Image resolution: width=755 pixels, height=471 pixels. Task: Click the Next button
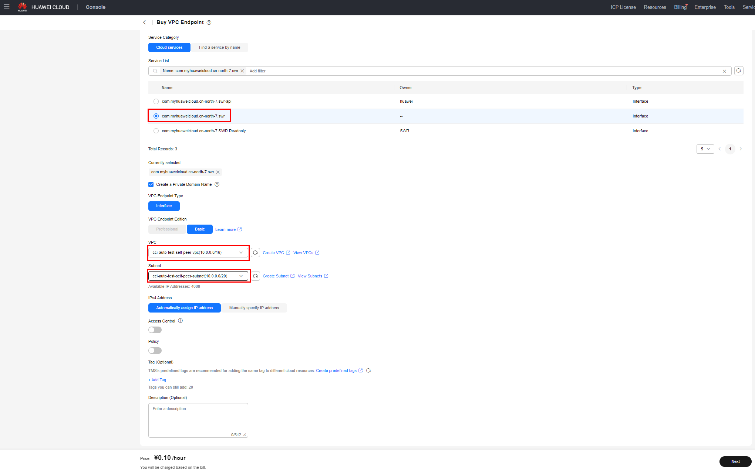[735, 461]
